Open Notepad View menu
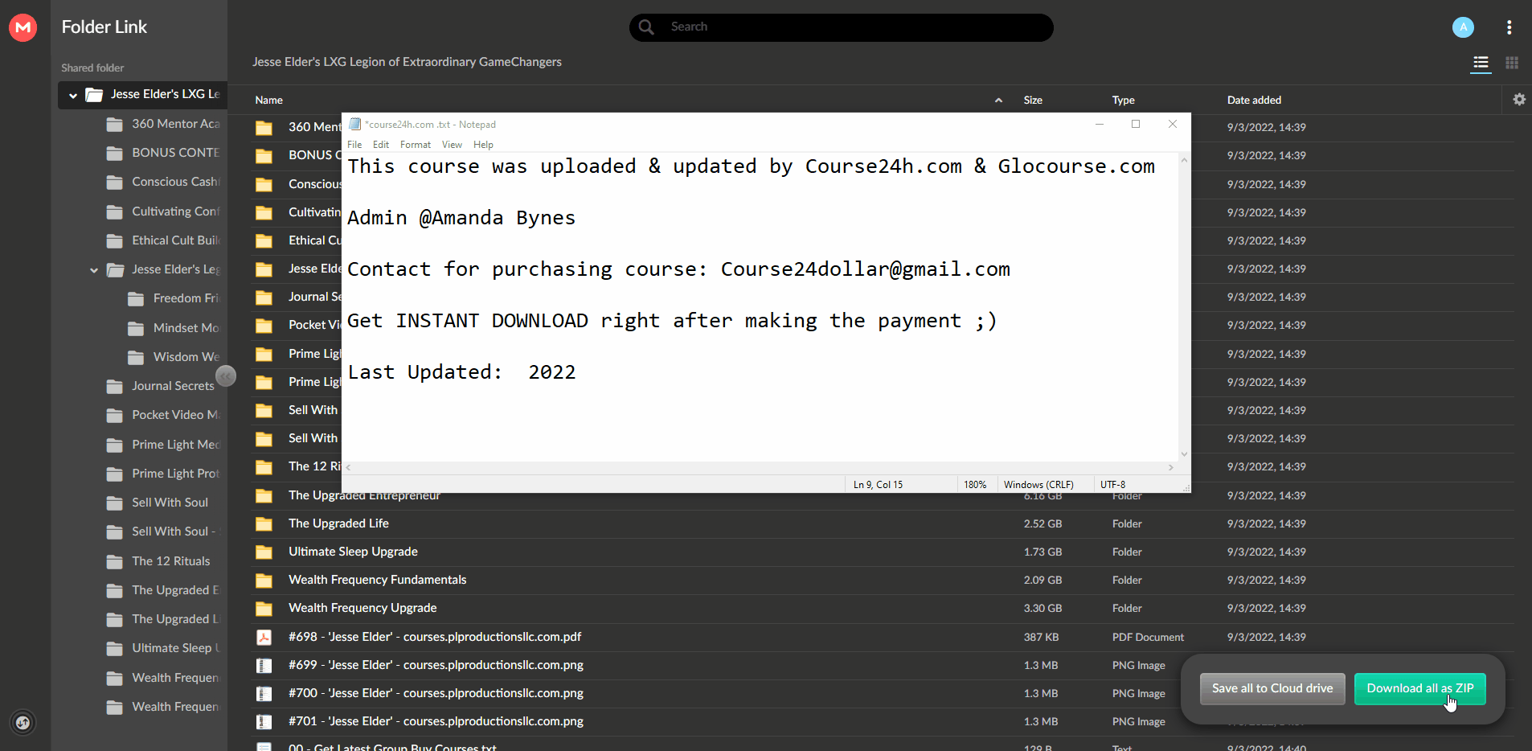 tap(453, 145)
